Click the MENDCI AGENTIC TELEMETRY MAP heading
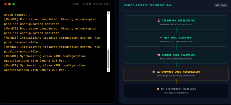 148,5
